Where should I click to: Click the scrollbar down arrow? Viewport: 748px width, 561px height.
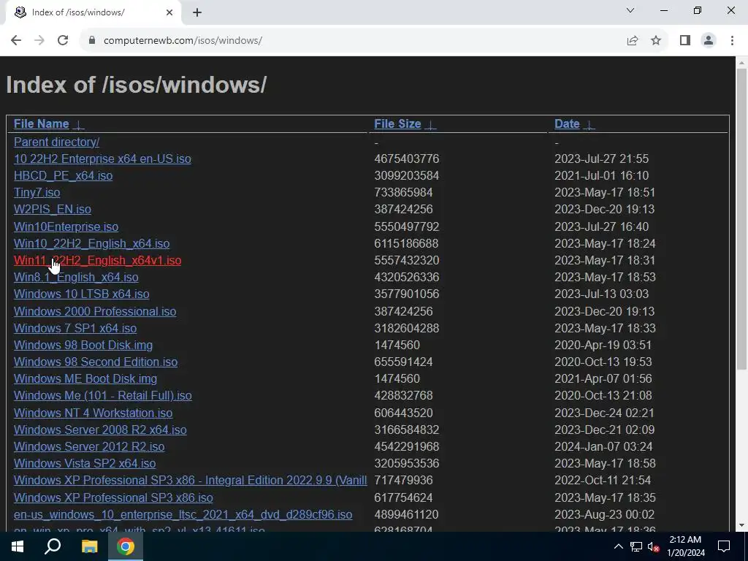(741, 526)
